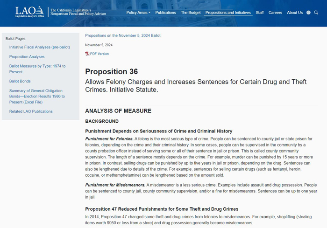Screen dimensions: 327x228
Task: Click Proposition Analyses sidebar link
Action: click(x=27, y=57)
